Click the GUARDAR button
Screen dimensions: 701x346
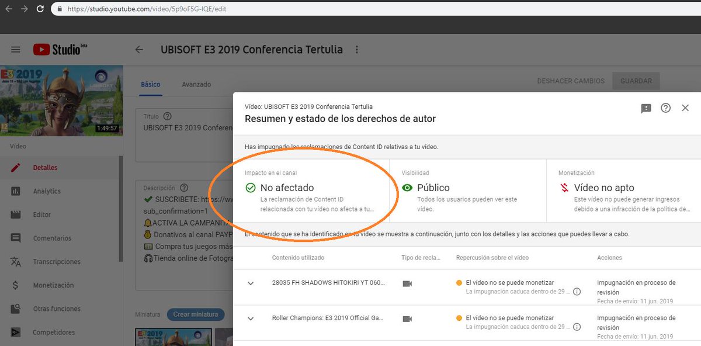click(x=636, y=81)
